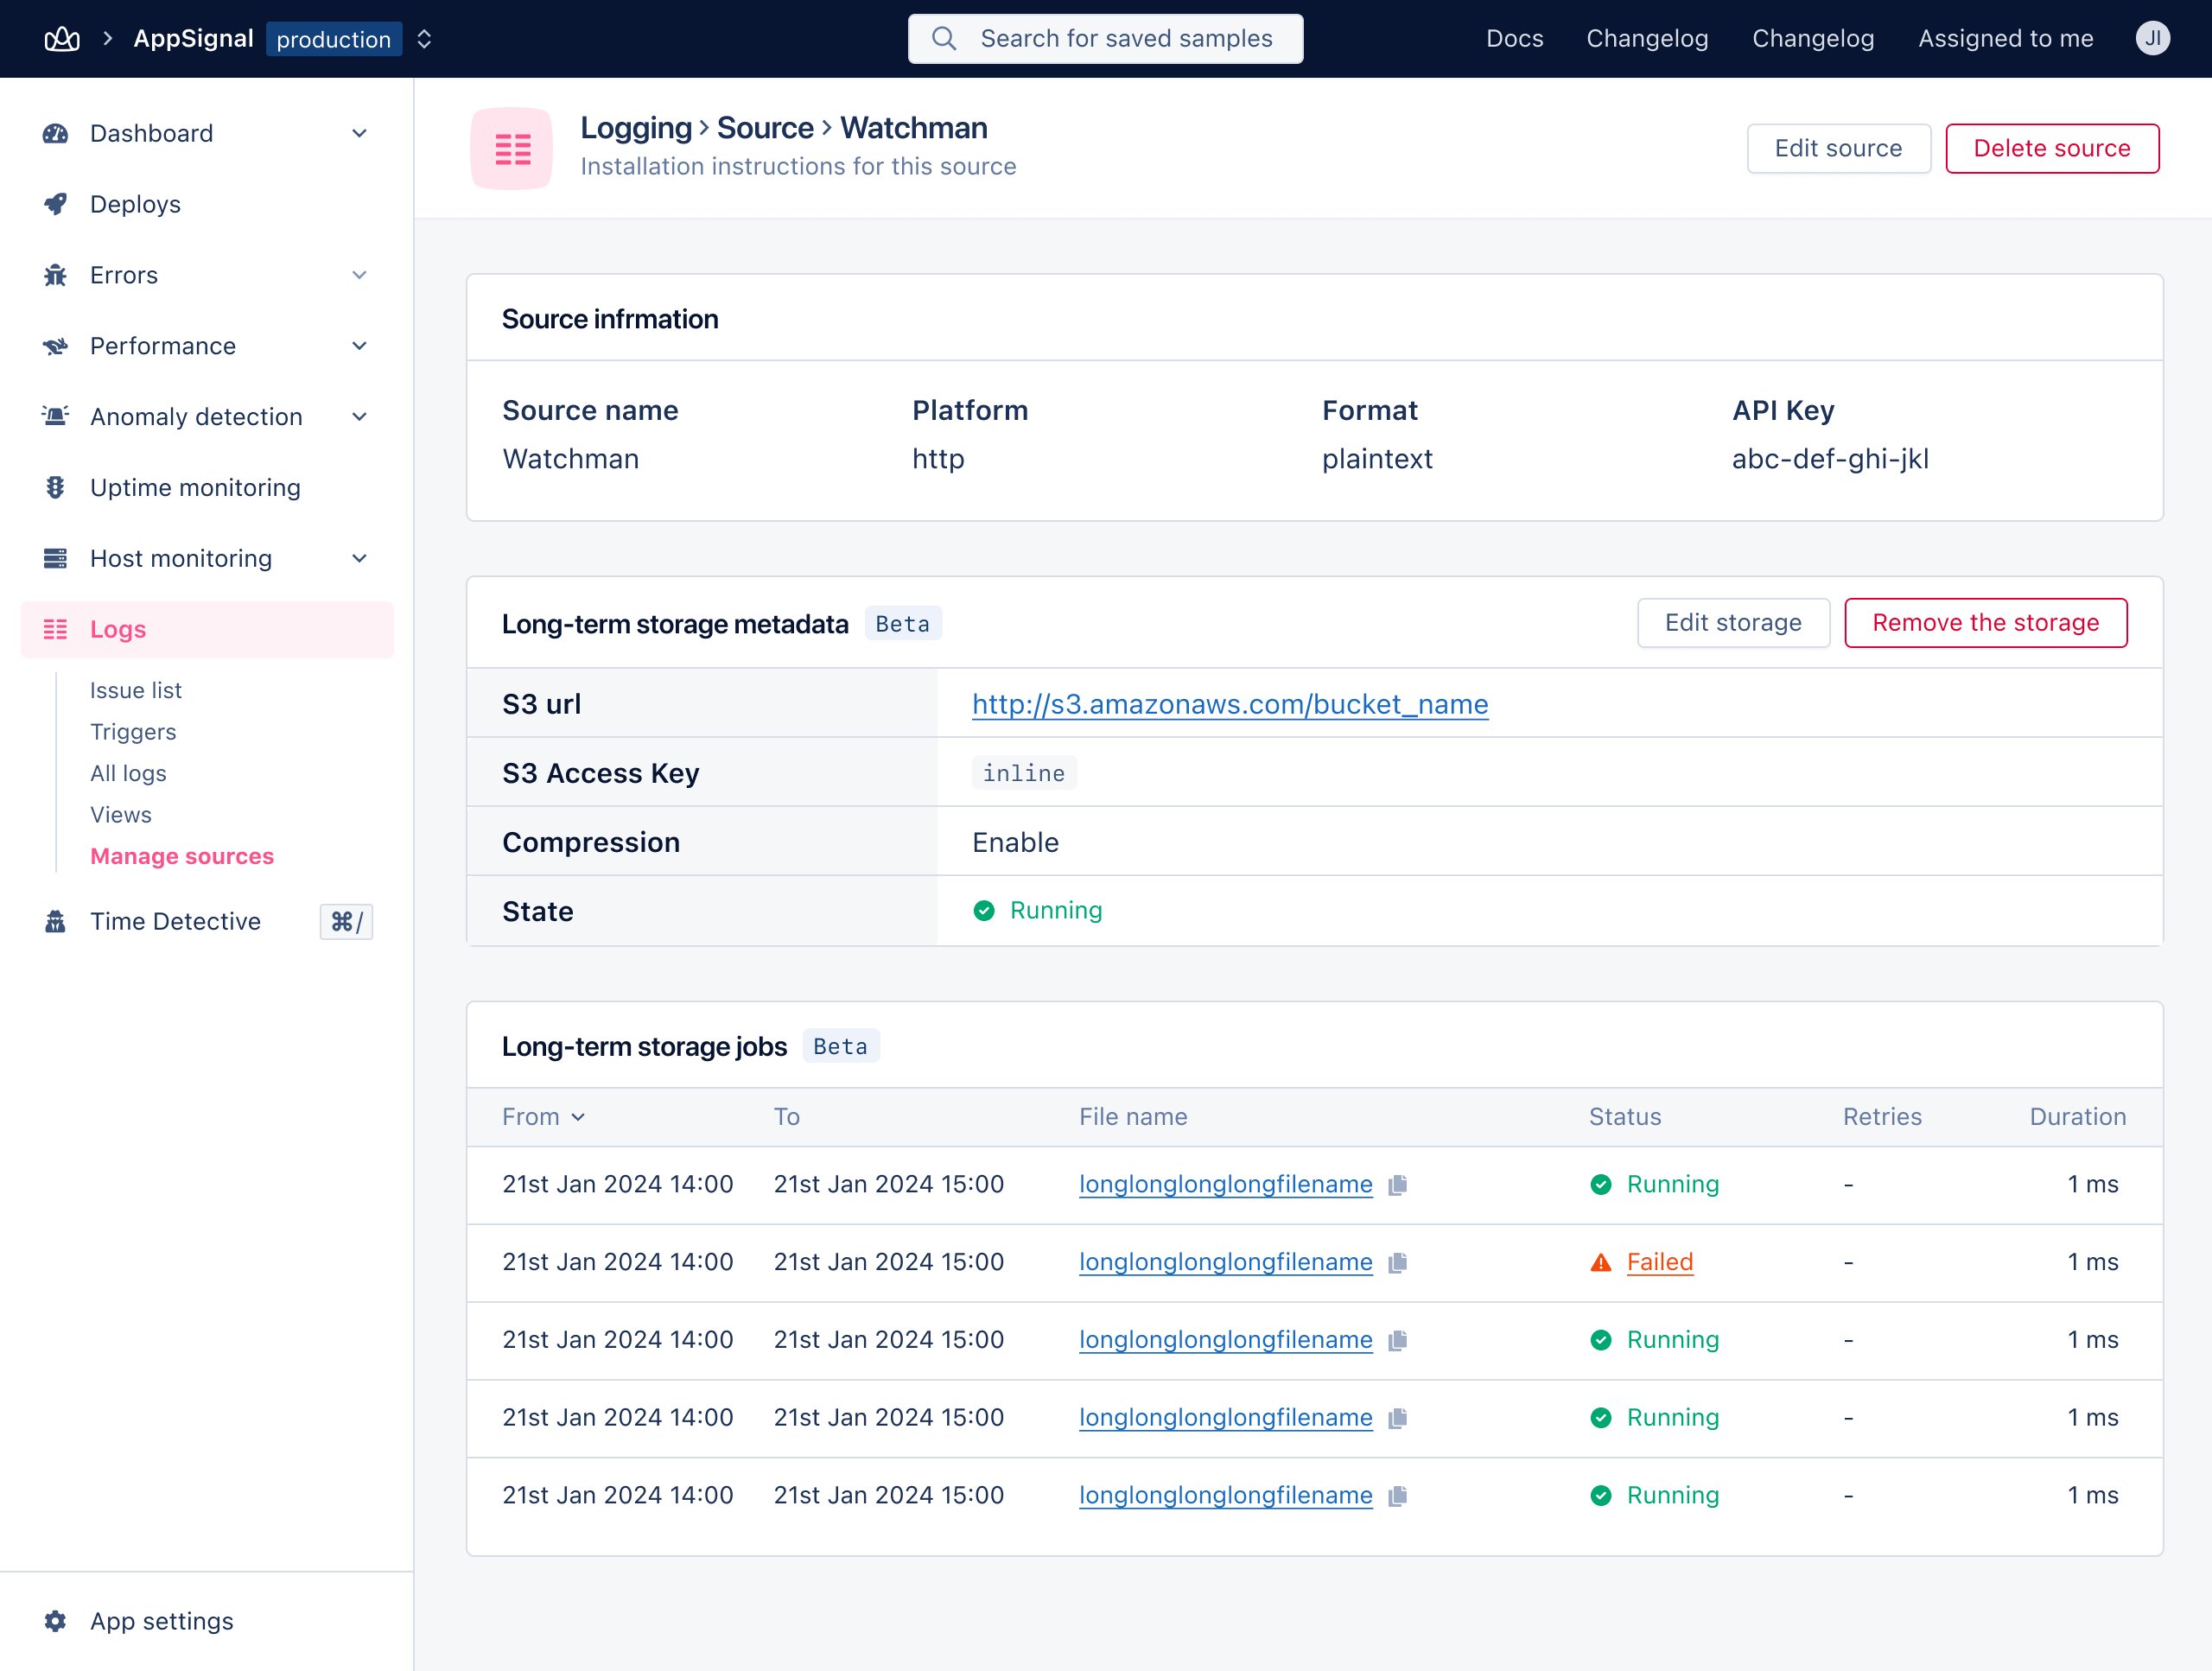The width and height of the screenshot is (2212, 1671).
Task: Expand the Anomaly detection chevron
Action: (360, 416)
